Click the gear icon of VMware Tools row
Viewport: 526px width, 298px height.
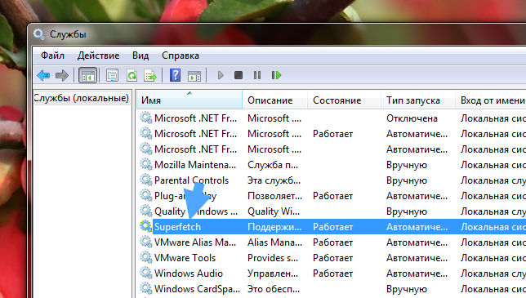pyautogui.click(x=146, y=257)
